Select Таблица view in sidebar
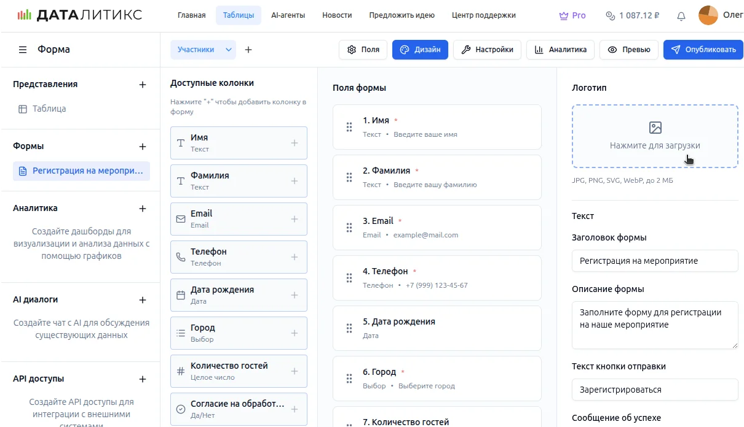The width and height of the screenshot is (744, 427). pos(49,109)
